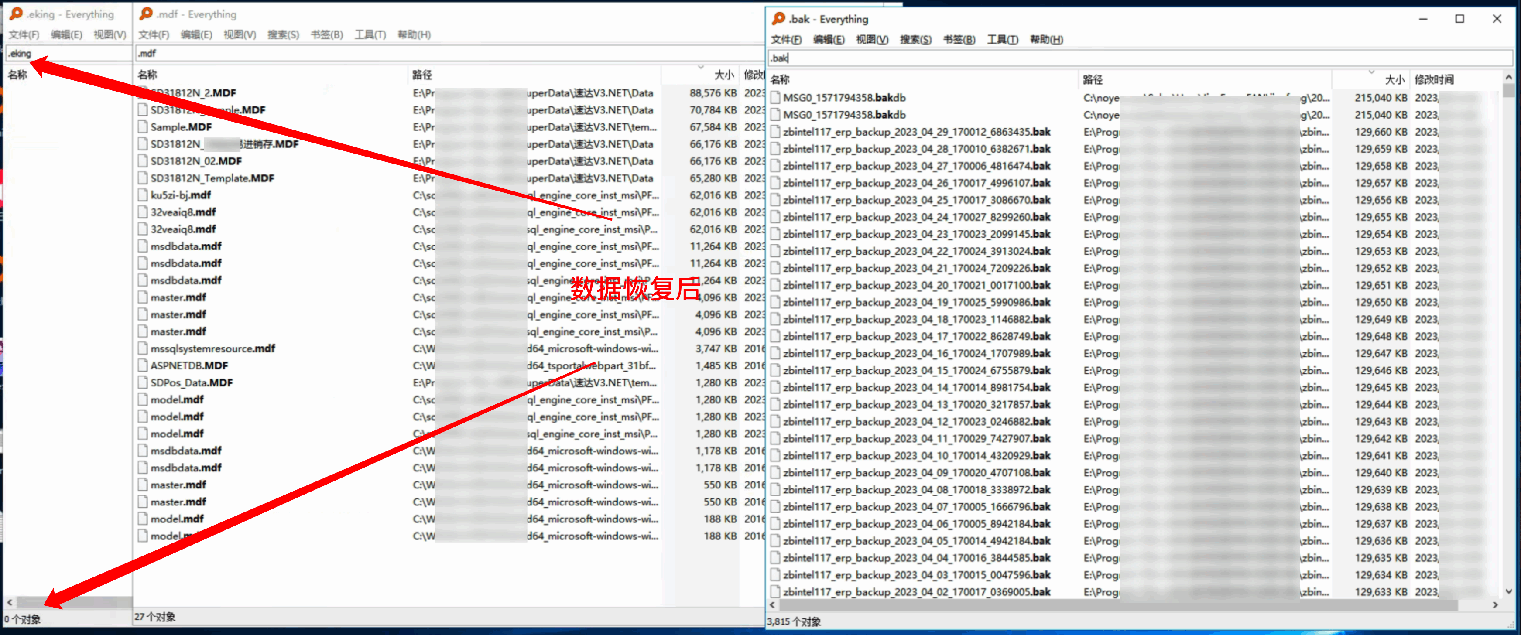Click file icon of mssqlsystemresource.mdf
Screen dimensions: 1521x635
tap(142, 348)
